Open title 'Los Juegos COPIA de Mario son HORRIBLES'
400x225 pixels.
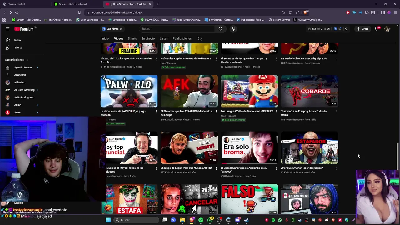(x=247, y=111)
